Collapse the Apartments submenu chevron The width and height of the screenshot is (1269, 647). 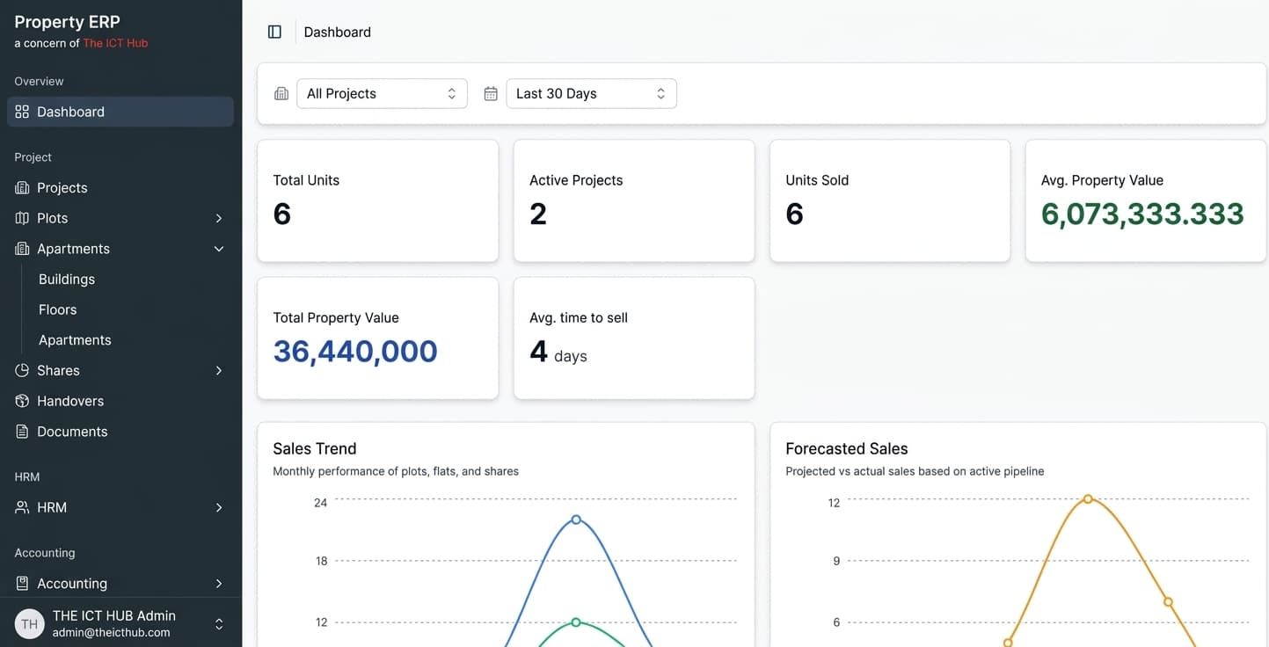219,249
